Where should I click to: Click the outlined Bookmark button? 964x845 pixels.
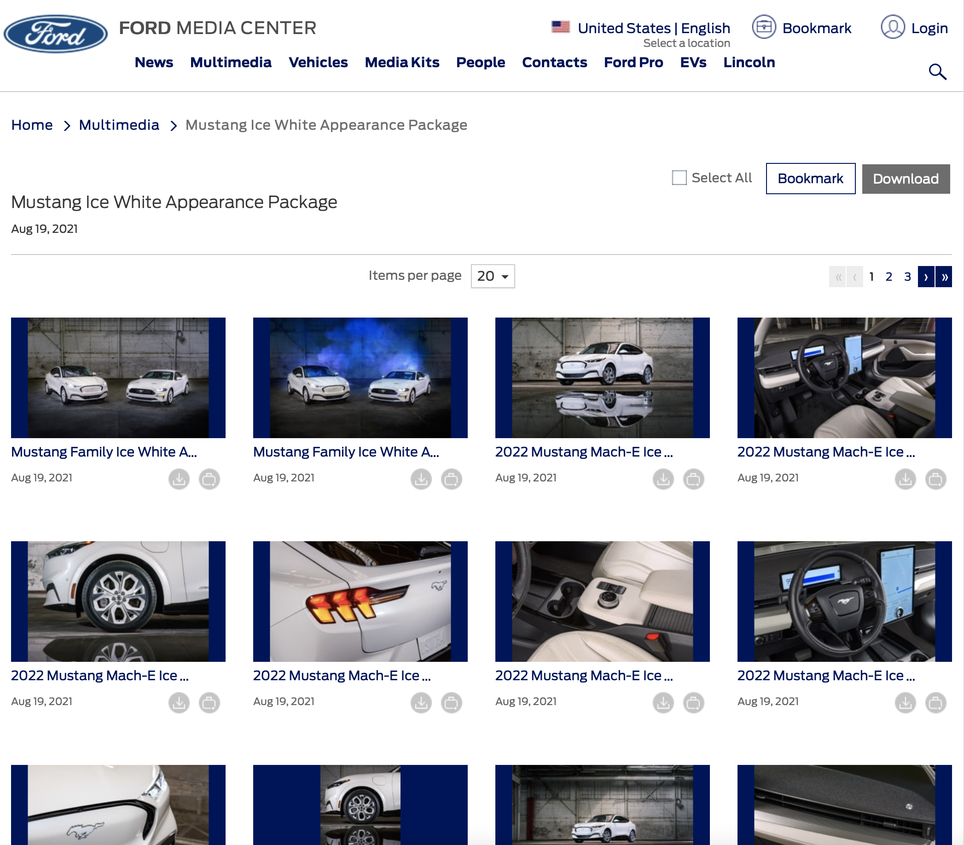pos(810,179)
